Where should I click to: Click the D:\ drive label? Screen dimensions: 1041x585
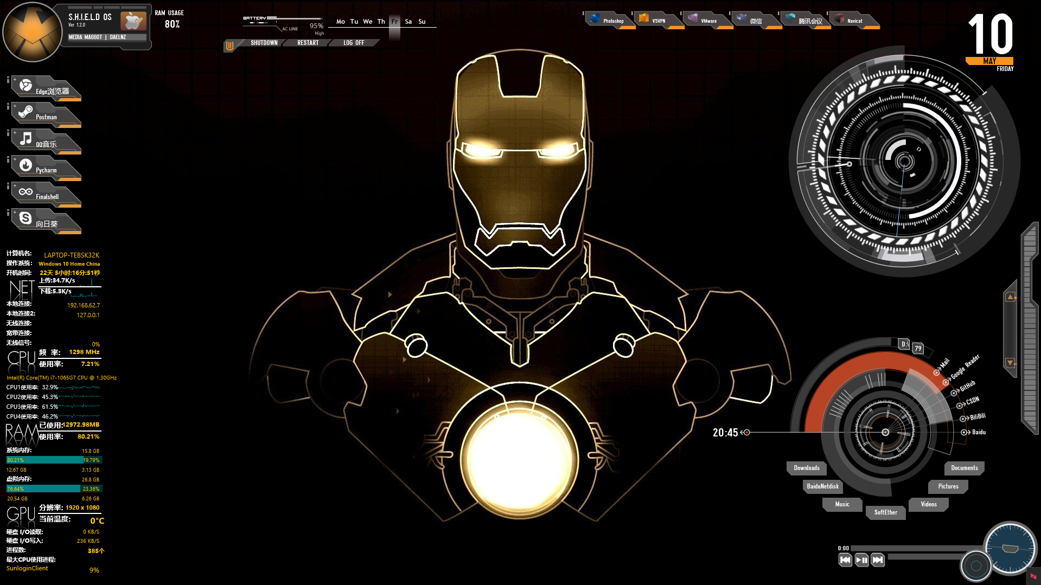904,344
